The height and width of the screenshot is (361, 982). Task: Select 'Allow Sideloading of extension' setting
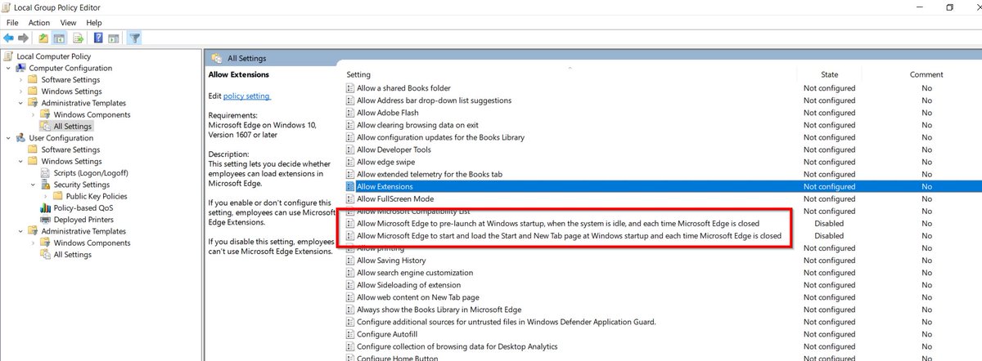[408, 285]
